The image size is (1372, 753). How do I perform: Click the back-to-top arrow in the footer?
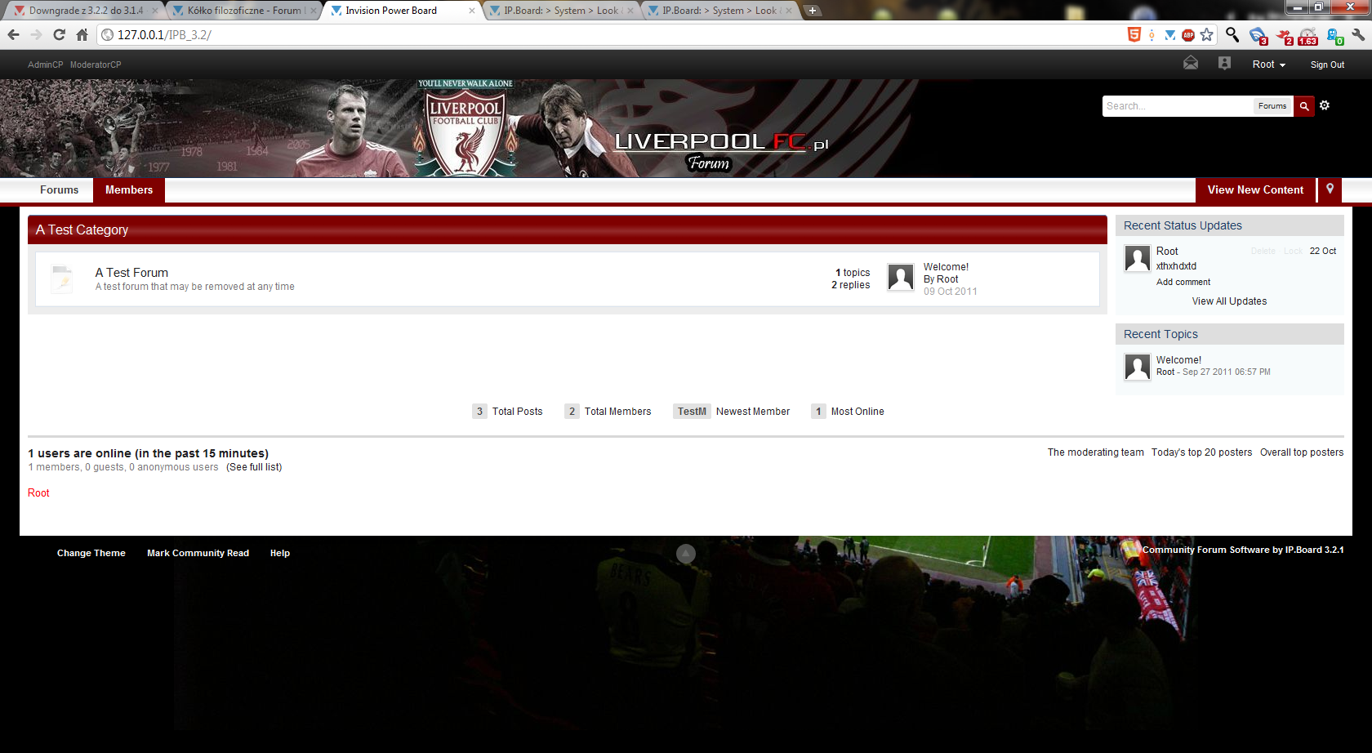pos(686,553)
